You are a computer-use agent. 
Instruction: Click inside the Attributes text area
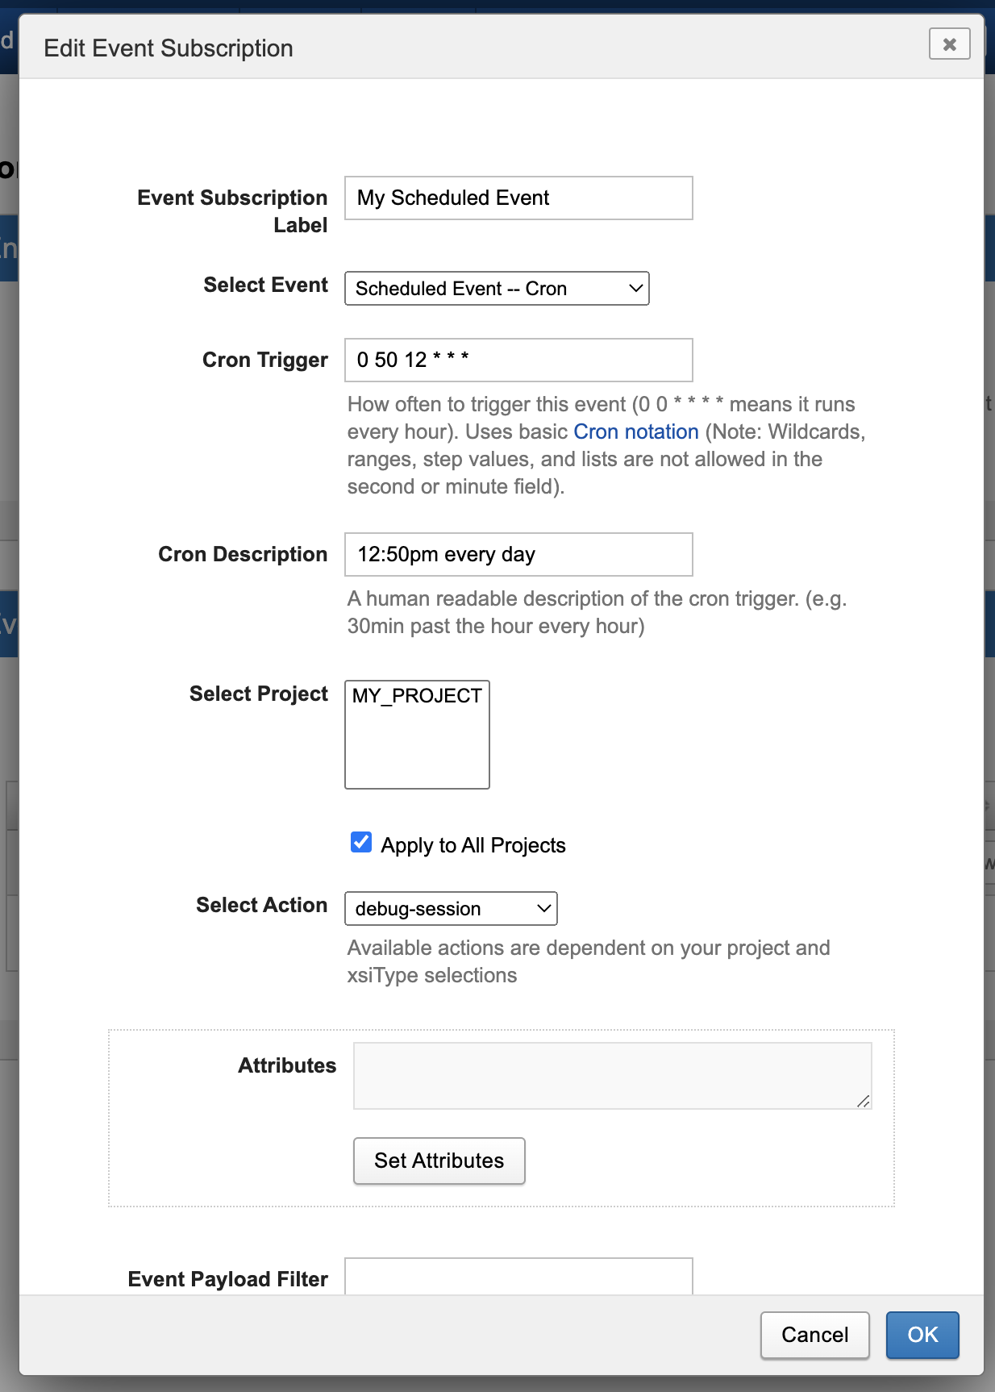point(611,1076)
